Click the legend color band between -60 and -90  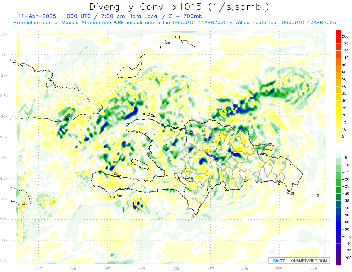click(338, 226)
